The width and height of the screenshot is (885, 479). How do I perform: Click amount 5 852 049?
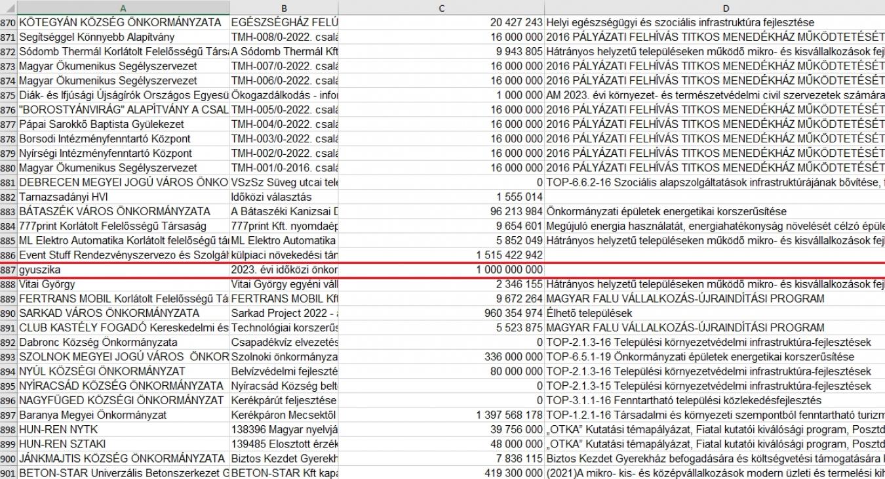click(441, 241)
